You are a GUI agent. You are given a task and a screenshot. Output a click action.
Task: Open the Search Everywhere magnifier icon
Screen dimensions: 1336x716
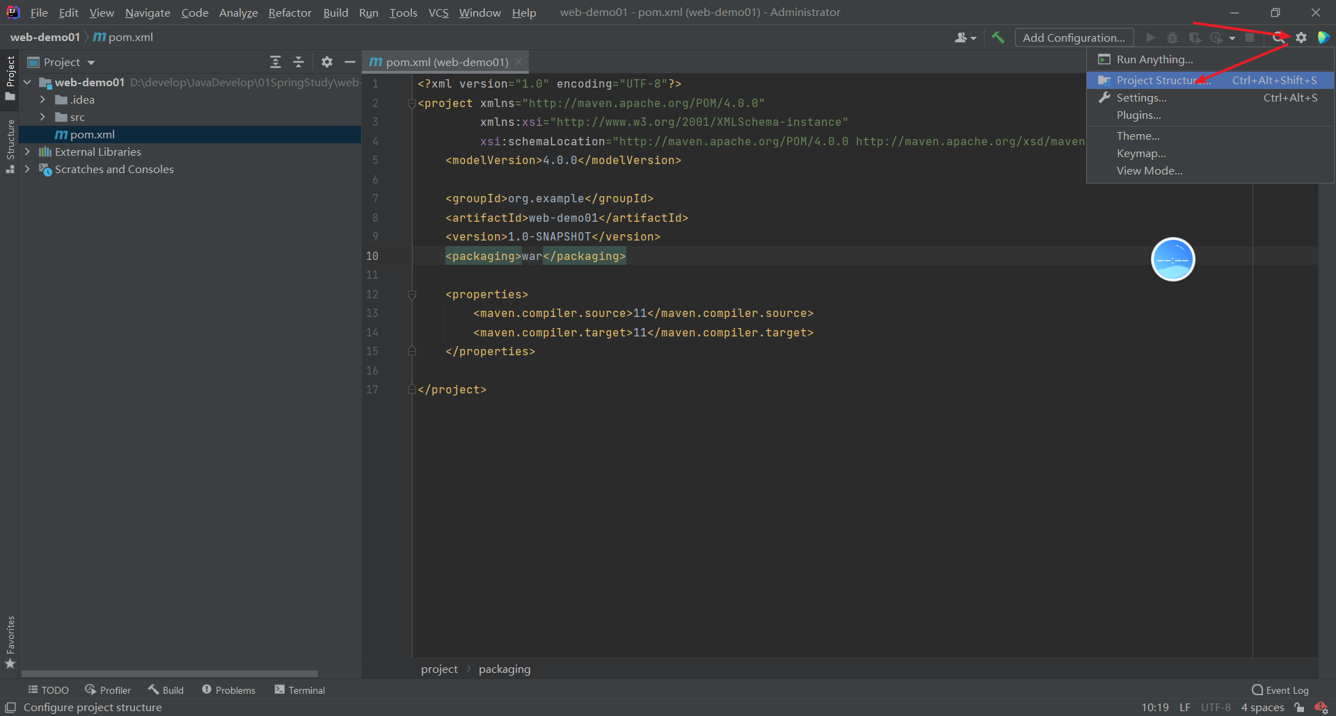(x=1279, y=38)
